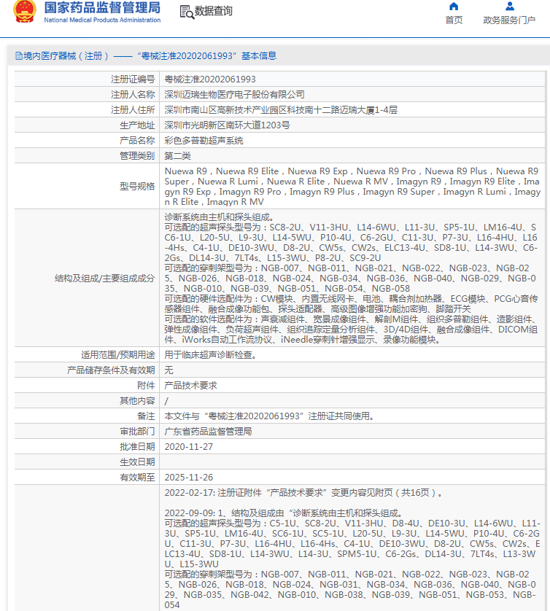This screenshot has width=550, height=611.
Task: Select the Nuewa R9 model list text
Action: click(x=352, y=186)
